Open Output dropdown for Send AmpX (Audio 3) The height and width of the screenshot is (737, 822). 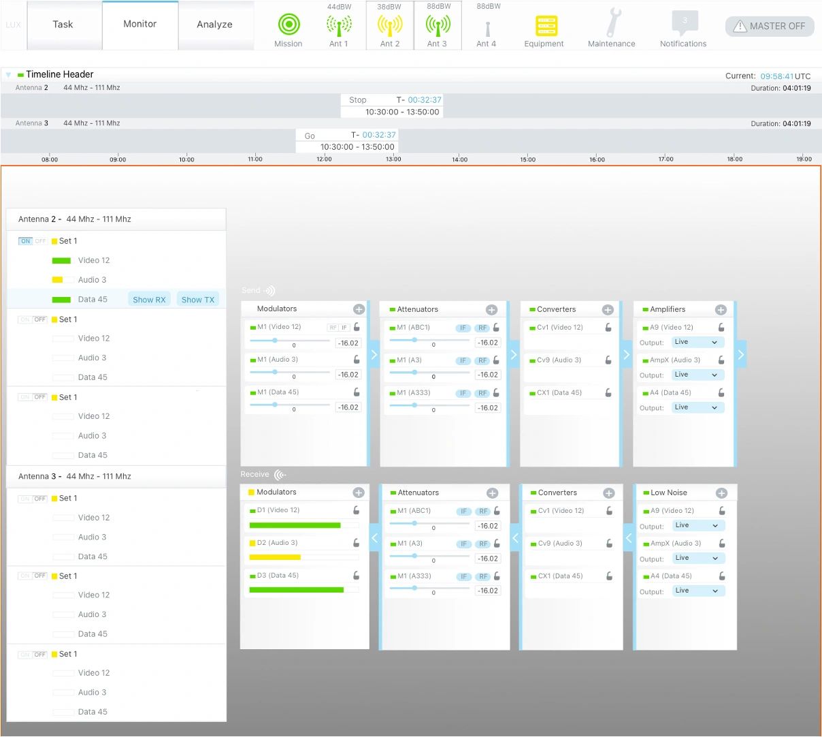point(697,375)
